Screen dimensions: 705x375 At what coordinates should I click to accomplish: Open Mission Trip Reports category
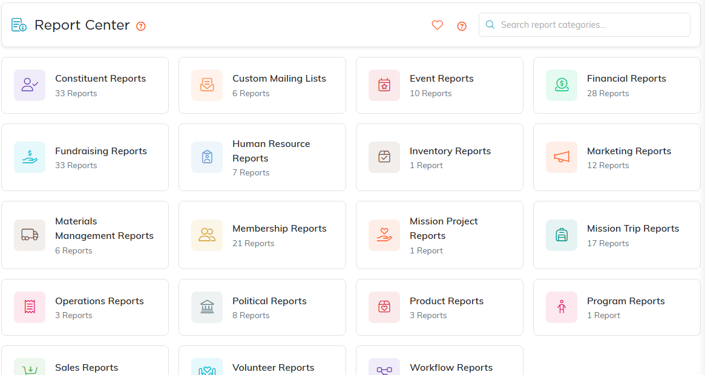(617, 235)
